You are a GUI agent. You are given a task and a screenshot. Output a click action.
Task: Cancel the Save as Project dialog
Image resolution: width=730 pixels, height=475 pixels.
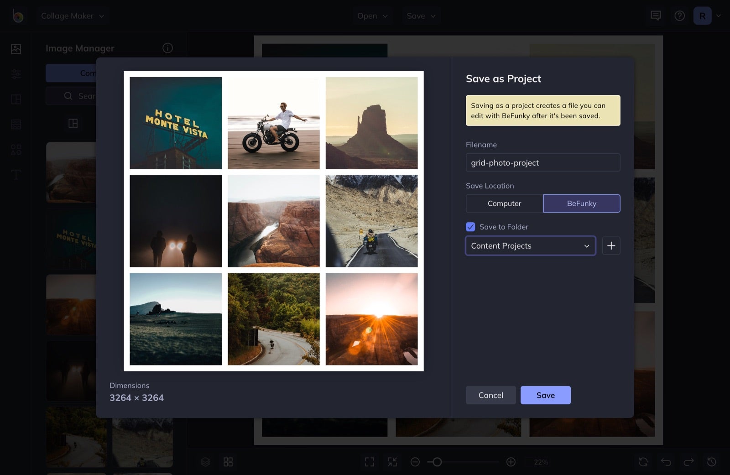pyautogui.click(x=490, y=395)
